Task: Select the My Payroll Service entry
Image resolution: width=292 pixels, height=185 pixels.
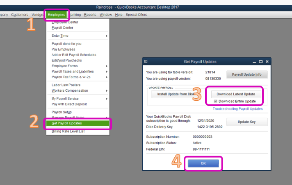Action: 78,99
